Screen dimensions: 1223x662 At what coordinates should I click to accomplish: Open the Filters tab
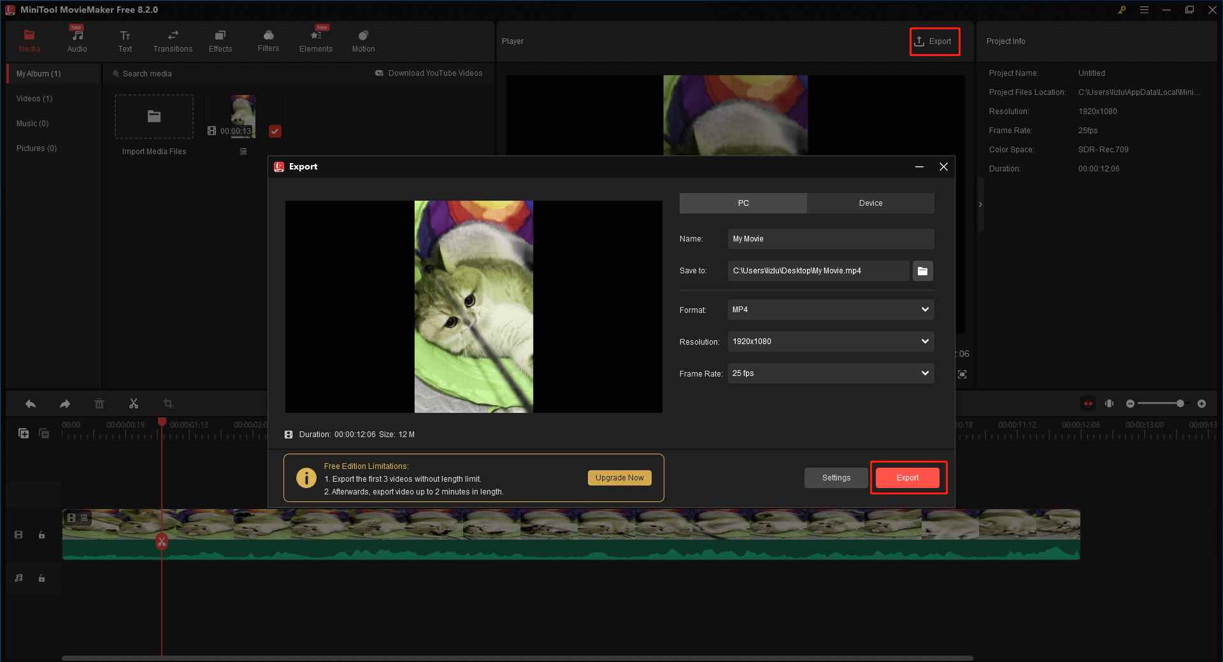(x=268, y=41)
